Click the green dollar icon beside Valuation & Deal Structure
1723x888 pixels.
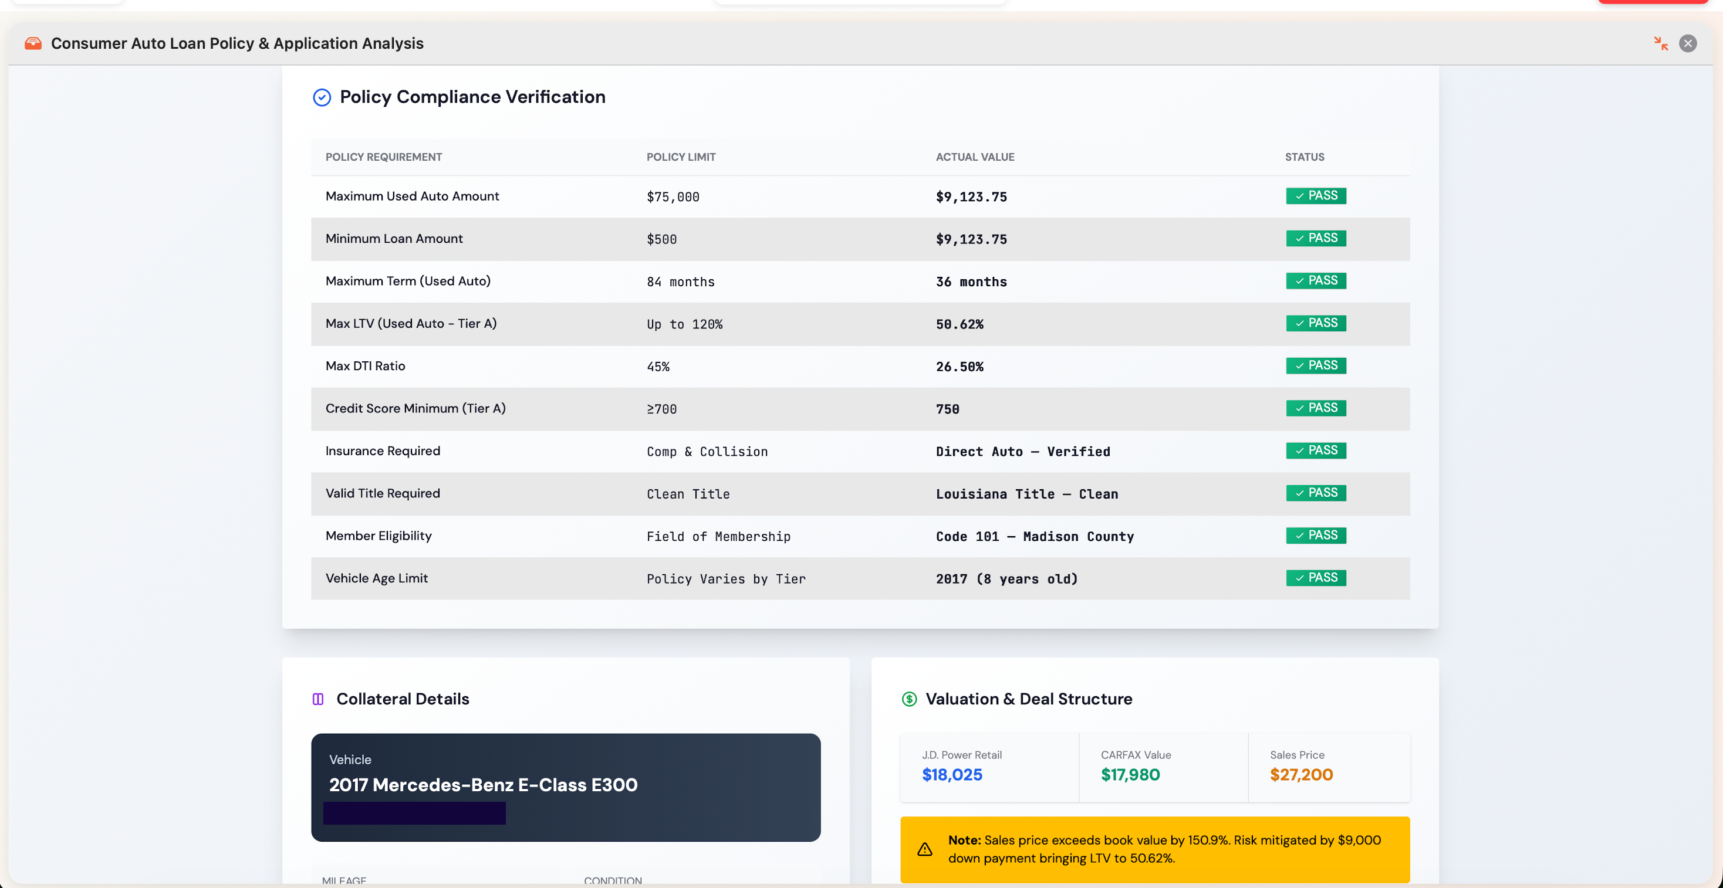click(909, 699)
